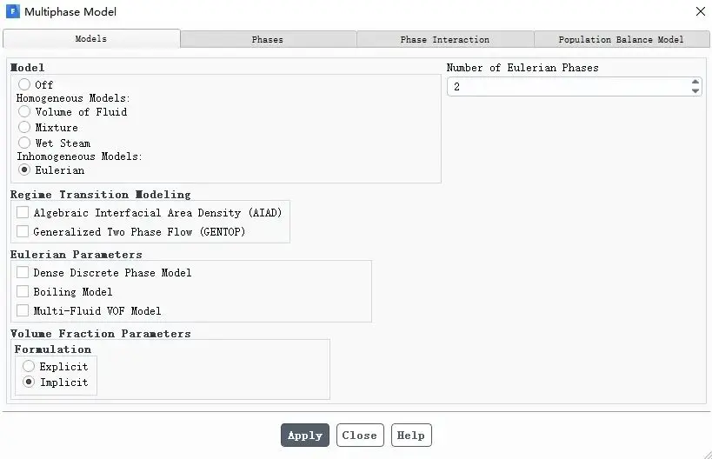
Task: Click the Apply button
Action: pyautogui.click(x=305, y=436)
